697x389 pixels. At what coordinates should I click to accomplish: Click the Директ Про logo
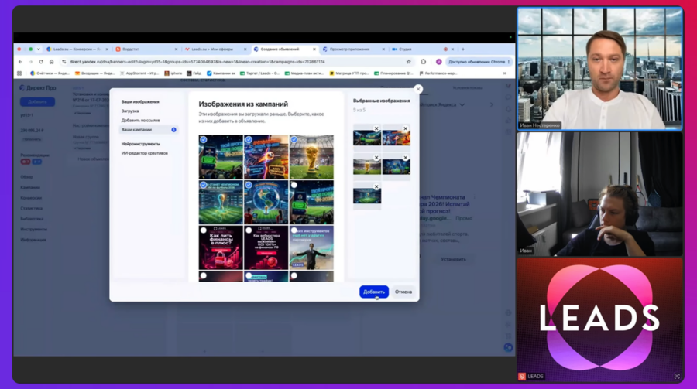coord(38,88)
